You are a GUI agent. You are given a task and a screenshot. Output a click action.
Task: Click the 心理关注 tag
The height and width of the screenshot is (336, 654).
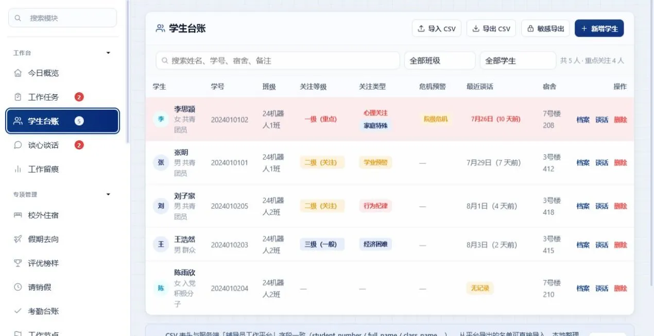375,113
